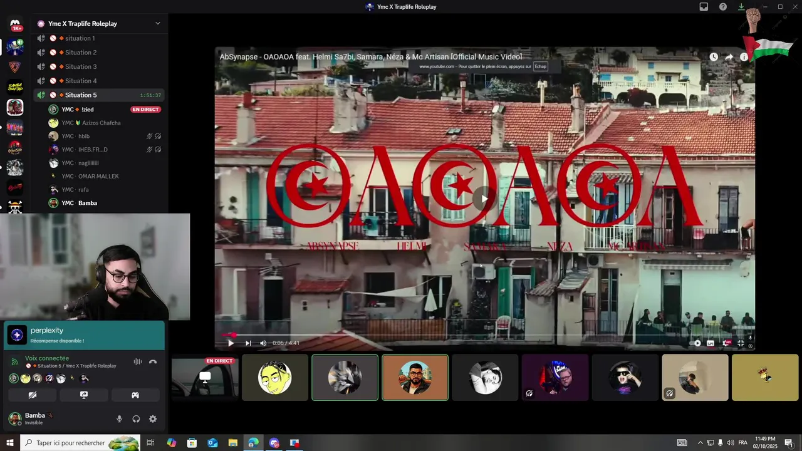Mute microphone next to Bamba
This screenshot has width=802, height=451.
(119, 418)
